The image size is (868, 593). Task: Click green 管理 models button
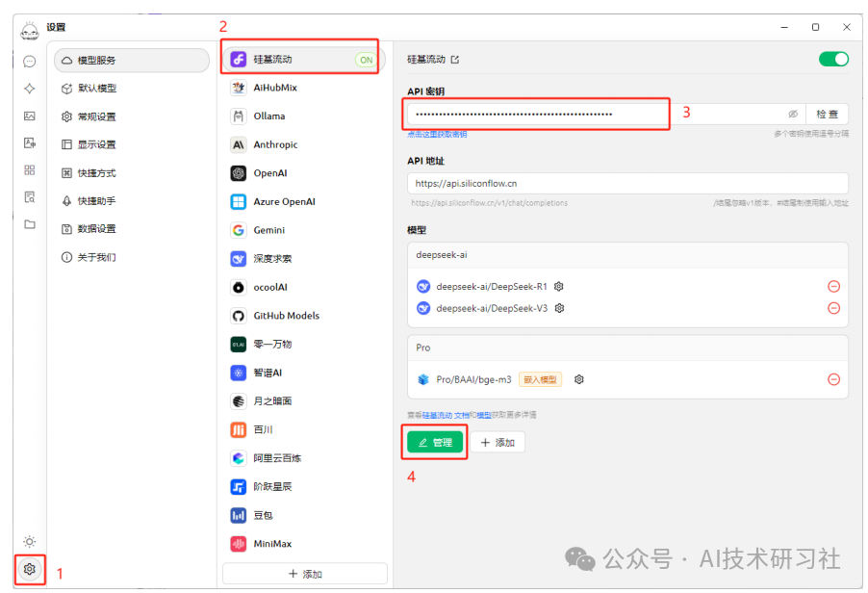pyautogui.click(x=435, y=442)
